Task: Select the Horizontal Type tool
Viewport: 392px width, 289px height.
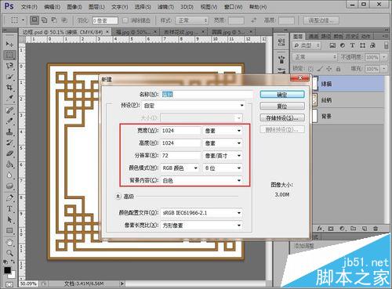Action: point(9,209)
